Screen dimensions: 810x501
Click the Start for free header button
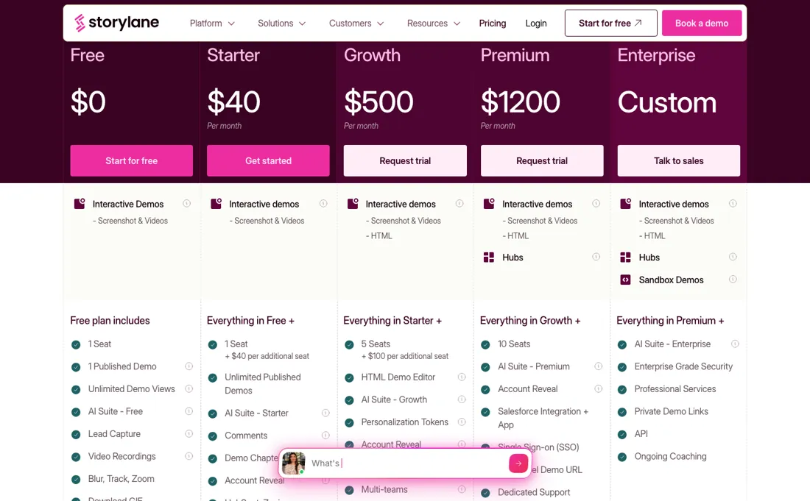610,24
